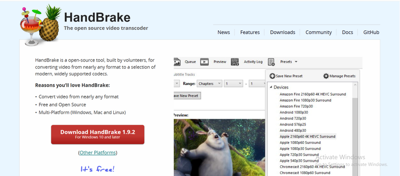Open the Features menu item

point(250,32)
